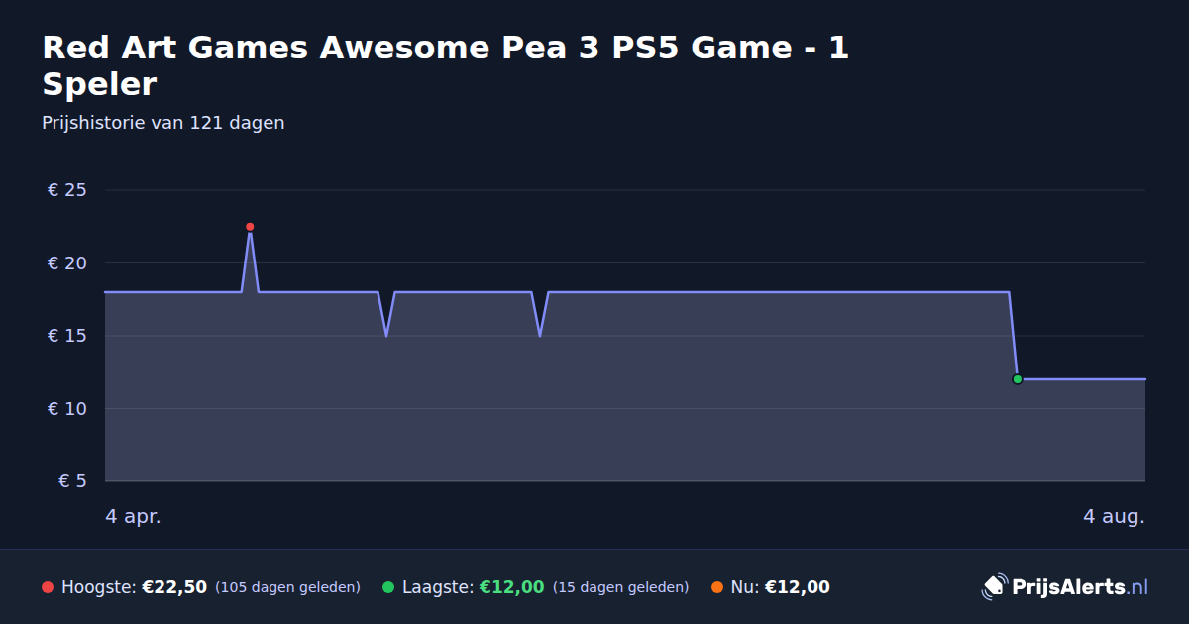Select the Red Art Games product title

point(446,65)
